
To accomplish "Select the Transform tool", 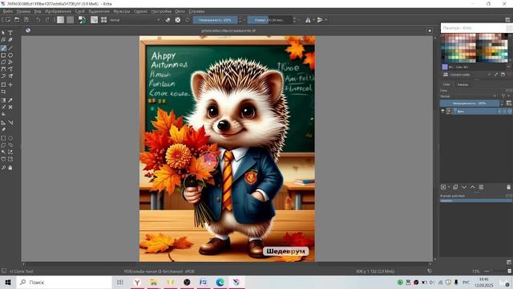I will [x=3, y=84].
